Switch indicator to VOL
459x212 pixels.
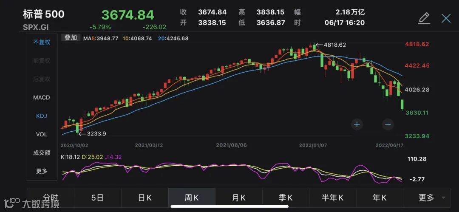[42, 134]
